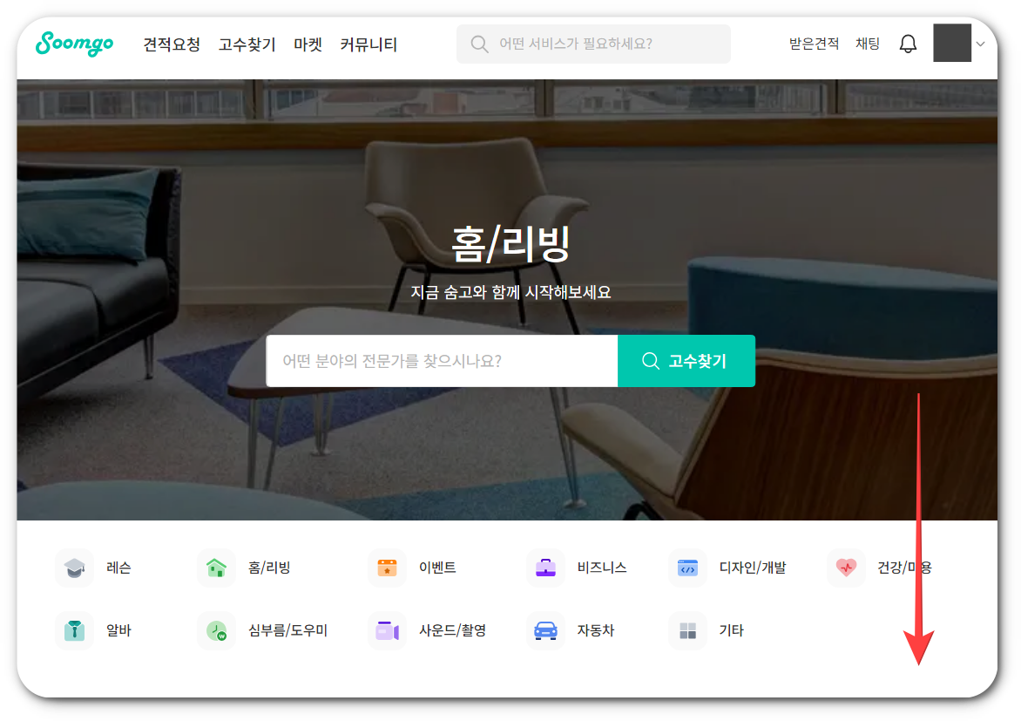This screenshot has width=1021, height=721.
Task: Open the 디자인/개발 code category icon
Action: (686, 567)
